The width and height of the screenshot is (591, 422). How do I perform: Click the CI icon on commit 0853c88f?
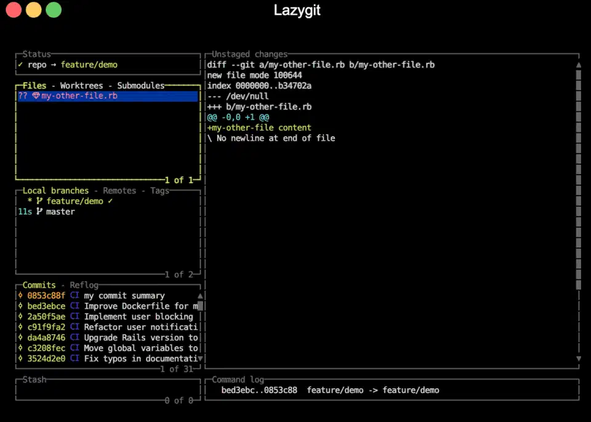[x=74, y=295]
